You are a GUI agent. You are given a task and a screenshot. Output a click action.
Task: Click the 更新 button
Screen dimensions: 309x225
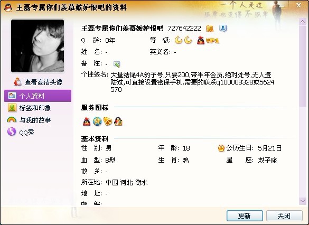[x=245, y=215]
